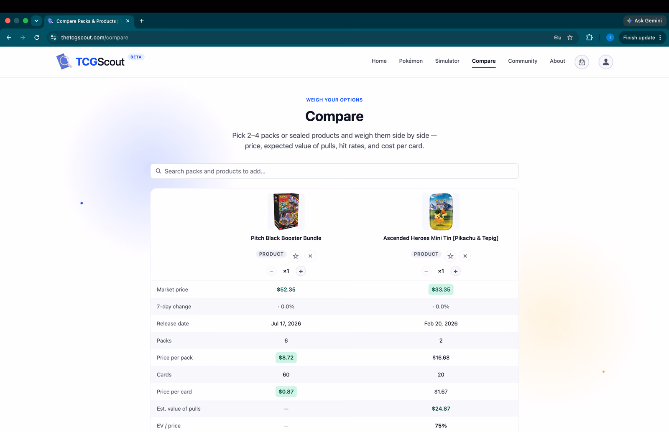Open the Simulator nav item
669x432 pixels.
447,61
